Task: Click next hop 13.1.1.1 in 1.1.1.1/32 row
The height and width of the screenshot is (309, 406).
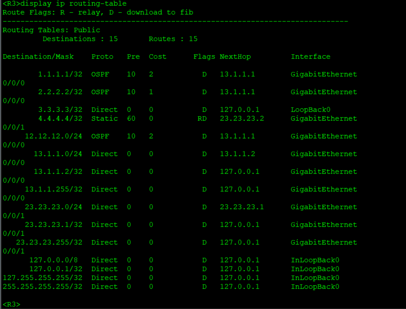Action: (238, 74)
